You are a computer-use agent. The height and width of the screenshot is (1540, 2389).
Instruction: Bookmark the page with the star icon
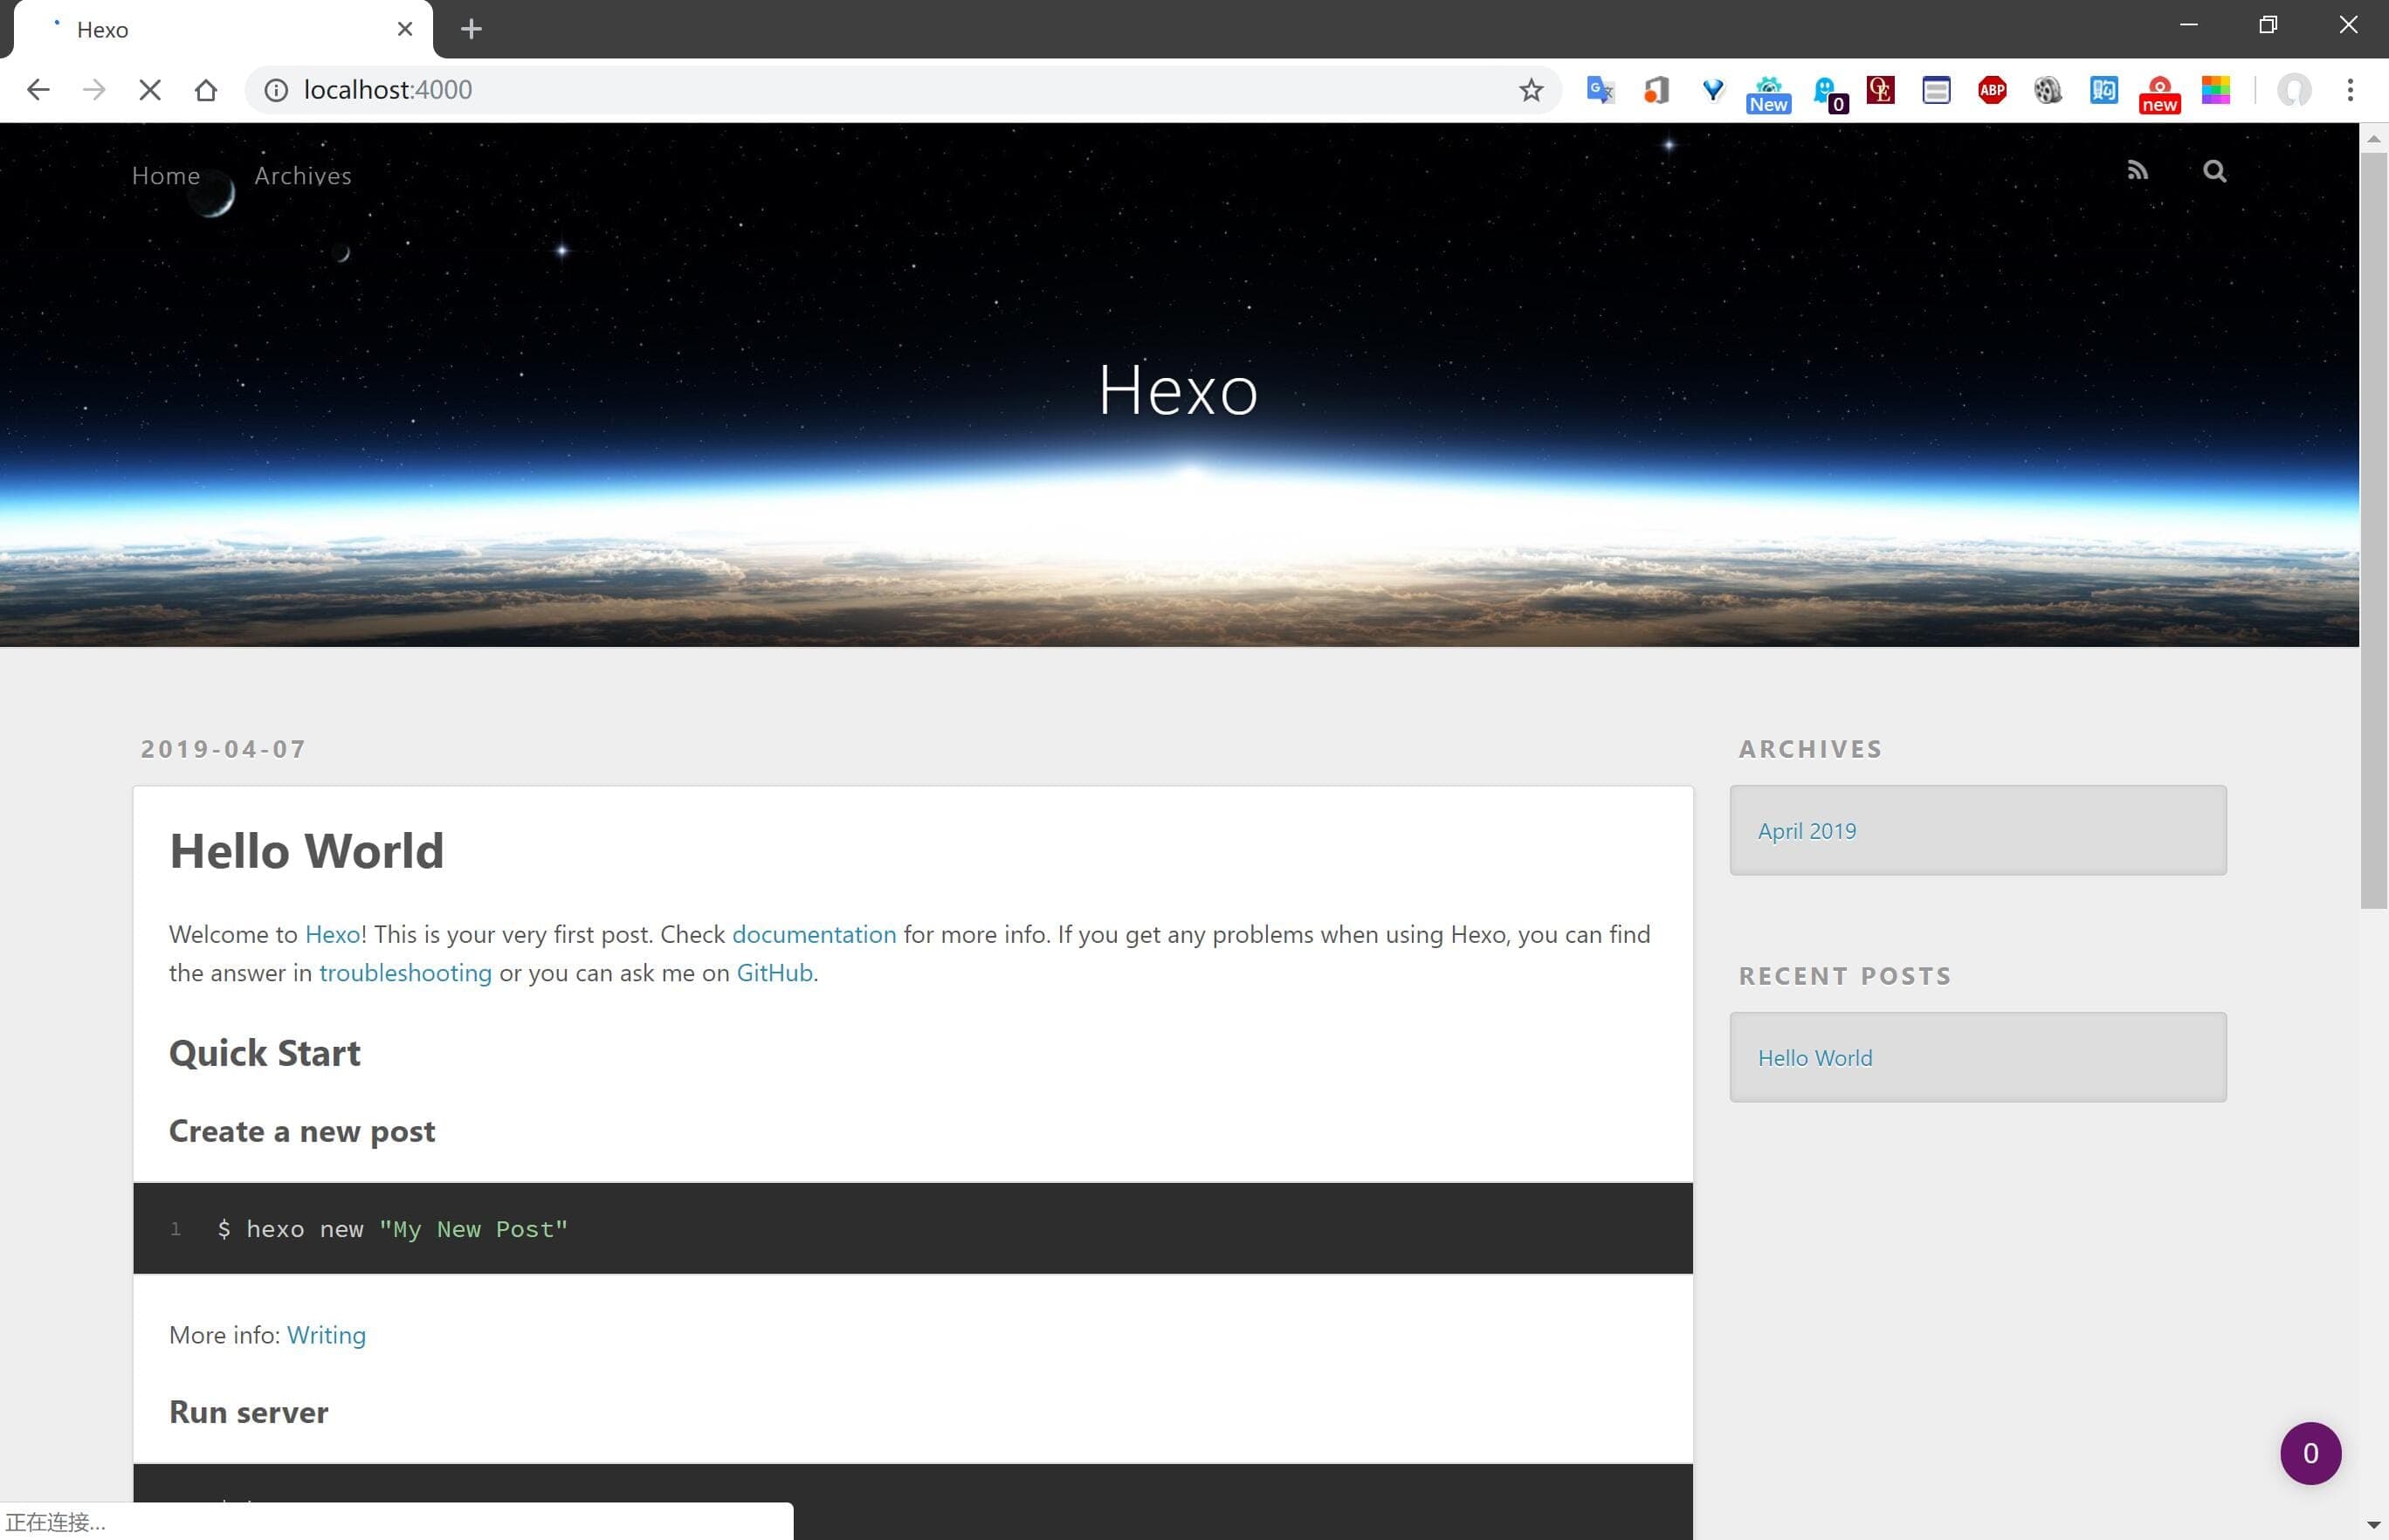[1530, 90]
